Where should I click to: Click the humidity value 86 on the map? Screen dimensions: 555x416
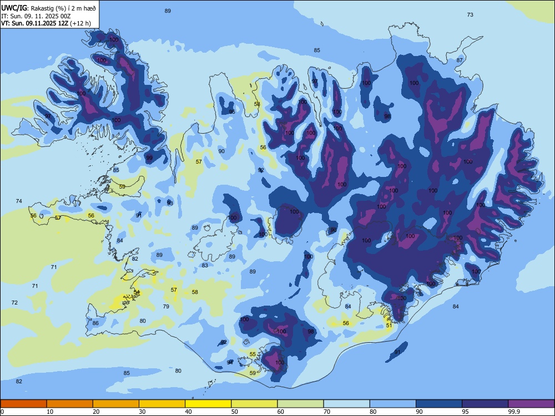pos(95,323)
